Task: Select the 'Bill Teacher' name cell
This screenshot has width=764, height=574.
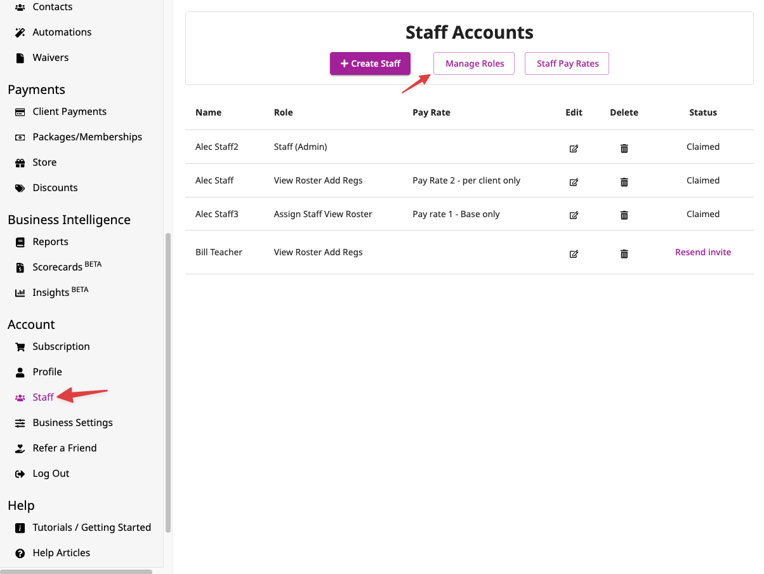Action: pyautogui.click(x=219, y=252)
